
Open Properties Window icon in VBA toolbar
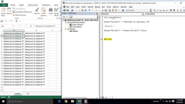point(113,10)
